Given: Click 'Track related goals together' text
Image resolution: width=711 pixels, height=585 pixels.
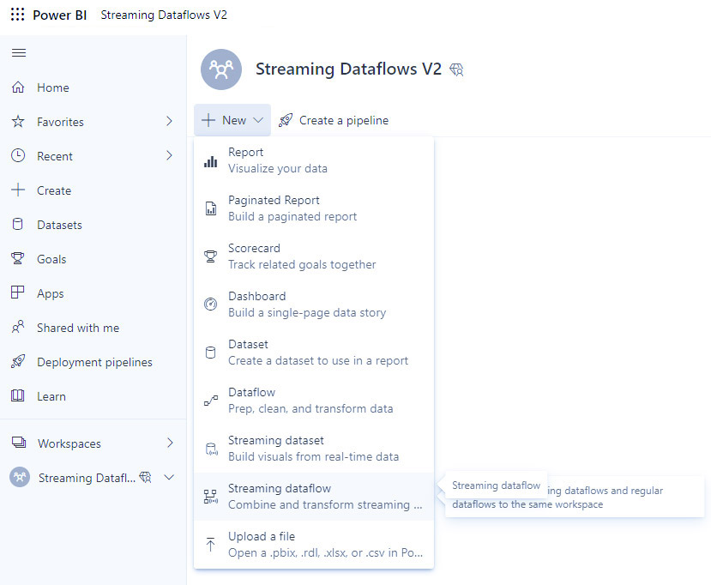Looking at the screenshot, I should point(302,265).
